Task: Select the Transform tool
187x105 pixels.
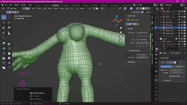Action: (9, 27)
